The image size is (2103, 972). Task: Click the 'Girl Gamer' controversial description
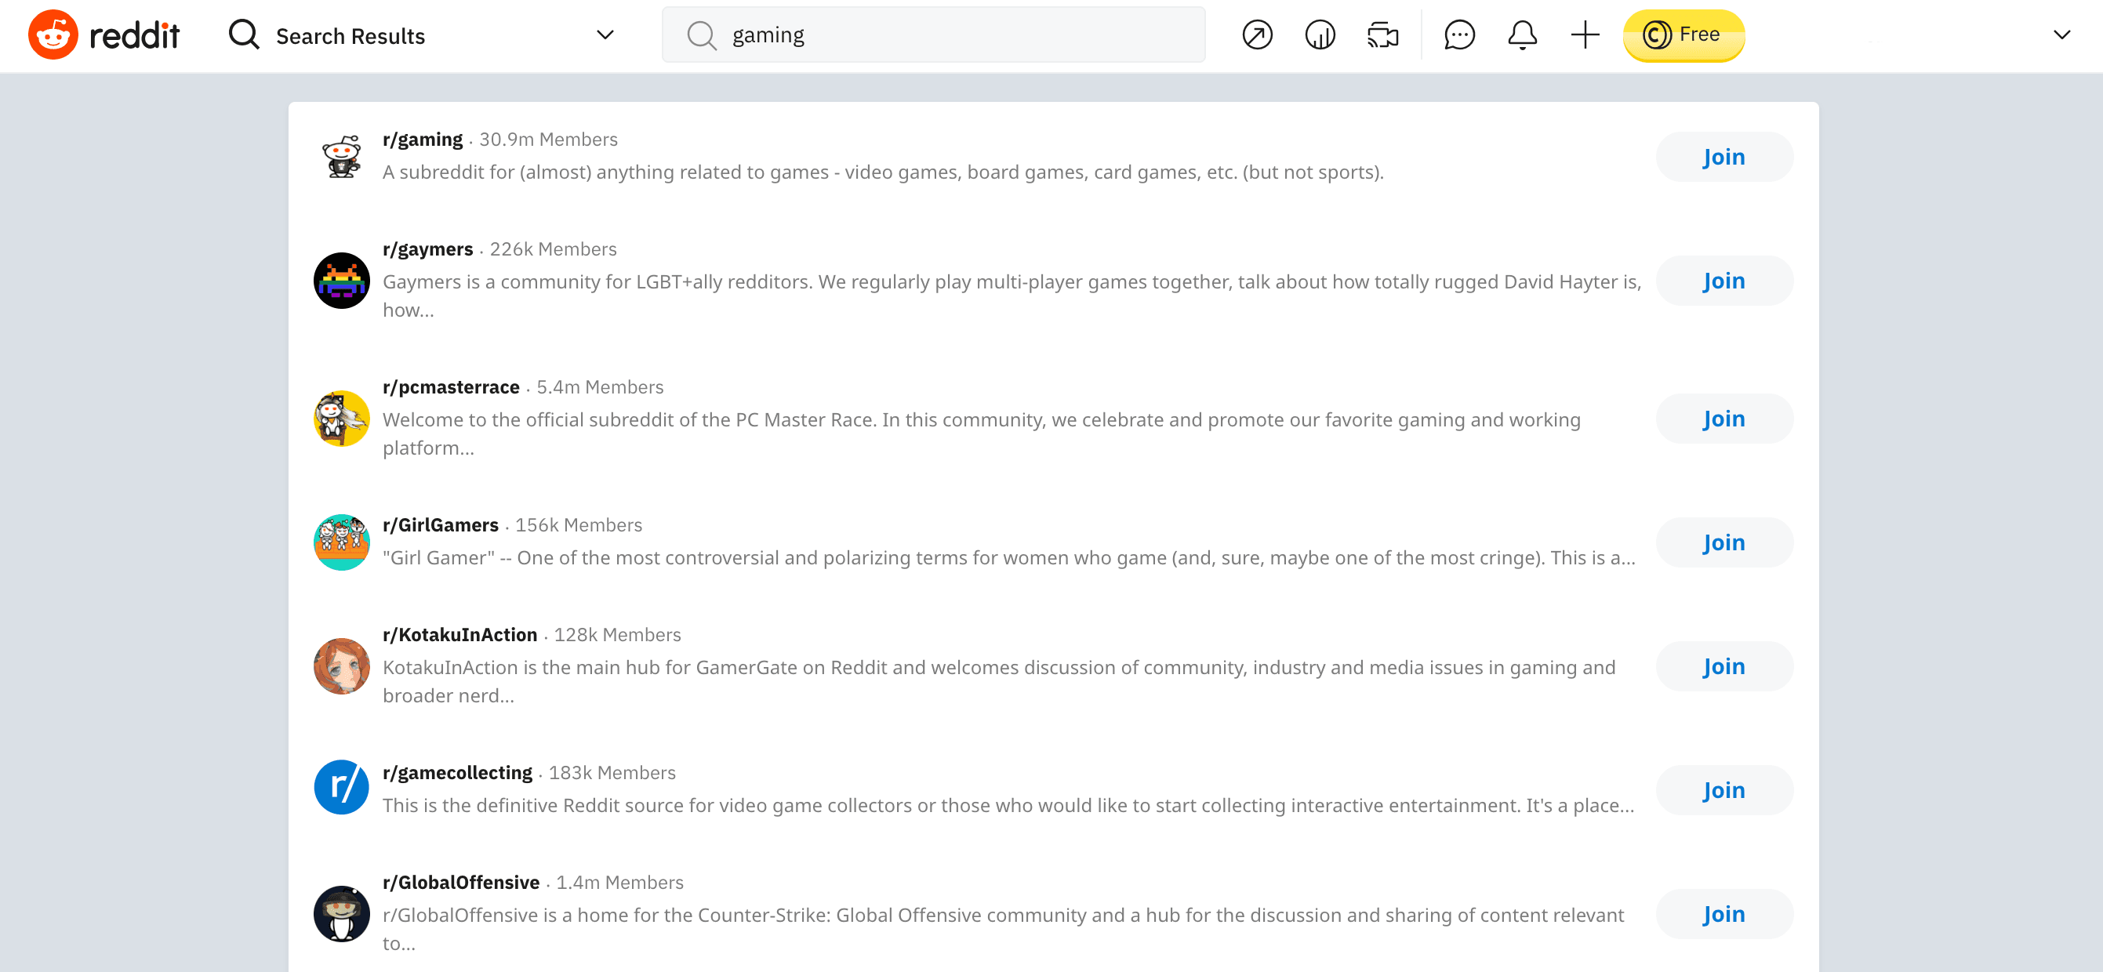point(1009,557)
